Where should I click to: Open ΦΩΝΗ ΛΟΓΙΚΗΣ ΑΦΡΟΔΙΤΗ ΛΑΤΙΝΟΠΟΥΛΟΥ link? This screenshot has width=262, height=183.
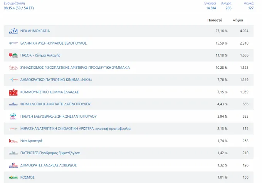pos(55,104)
